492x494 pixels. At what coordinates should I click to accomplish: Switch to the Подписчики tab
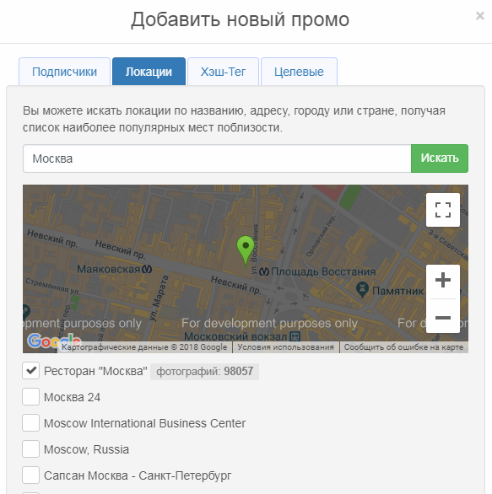(x=65, y=72)
